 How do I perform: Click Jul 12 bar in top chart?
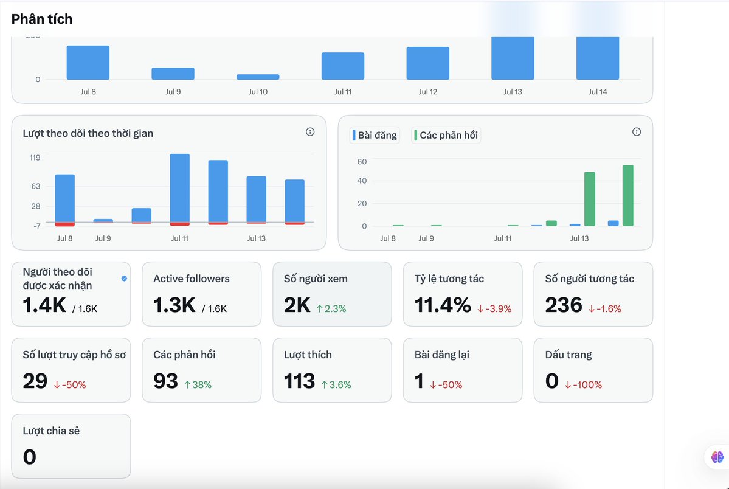click(427, 63)
